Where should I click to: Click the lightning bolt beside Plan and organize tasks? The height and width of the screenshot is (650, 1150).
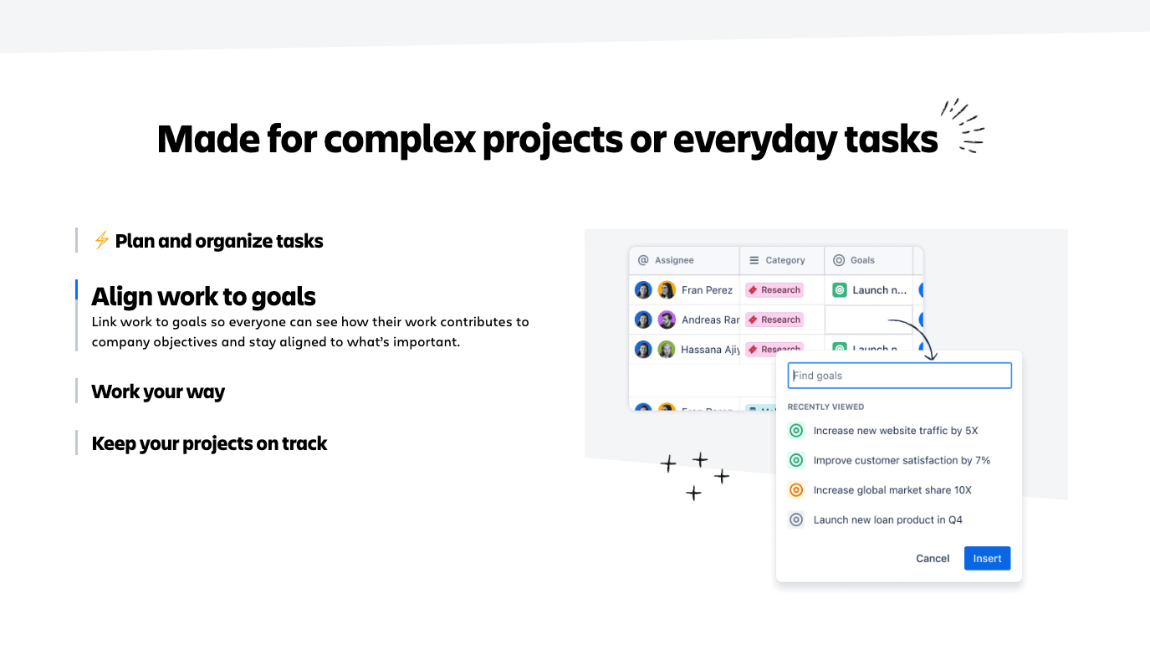(x=101, y=240)
